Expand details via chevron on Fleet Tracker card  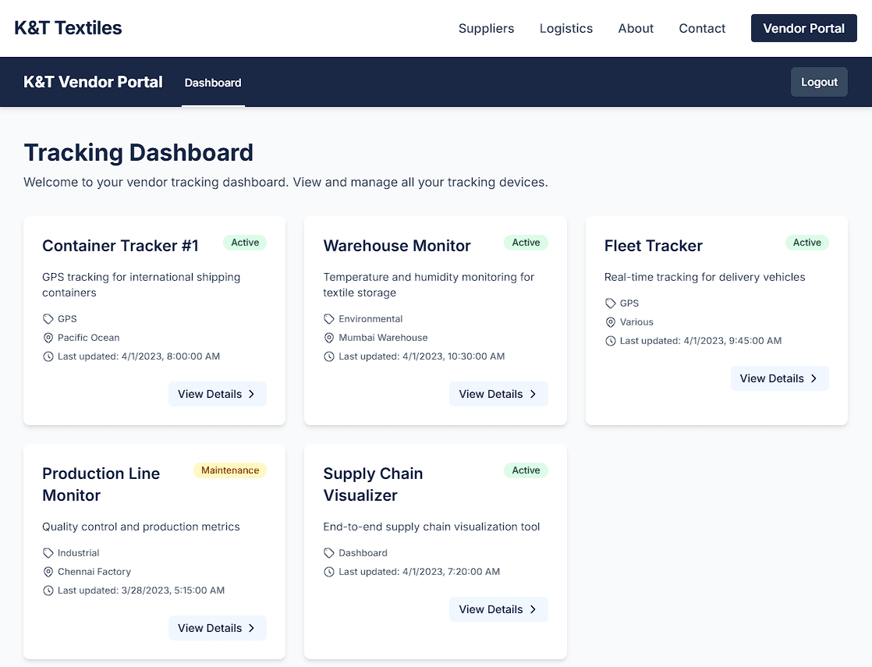point(814,378)
